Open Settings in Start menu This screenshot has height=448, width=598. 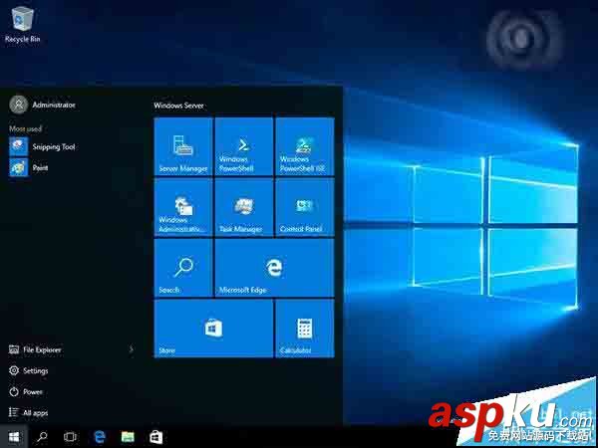coord(29,370)
